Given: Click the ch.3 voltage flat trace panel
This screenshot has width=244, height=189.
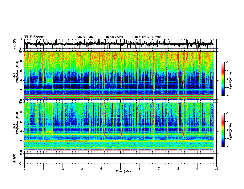Looking at the screenshot, I should (120, 158).
